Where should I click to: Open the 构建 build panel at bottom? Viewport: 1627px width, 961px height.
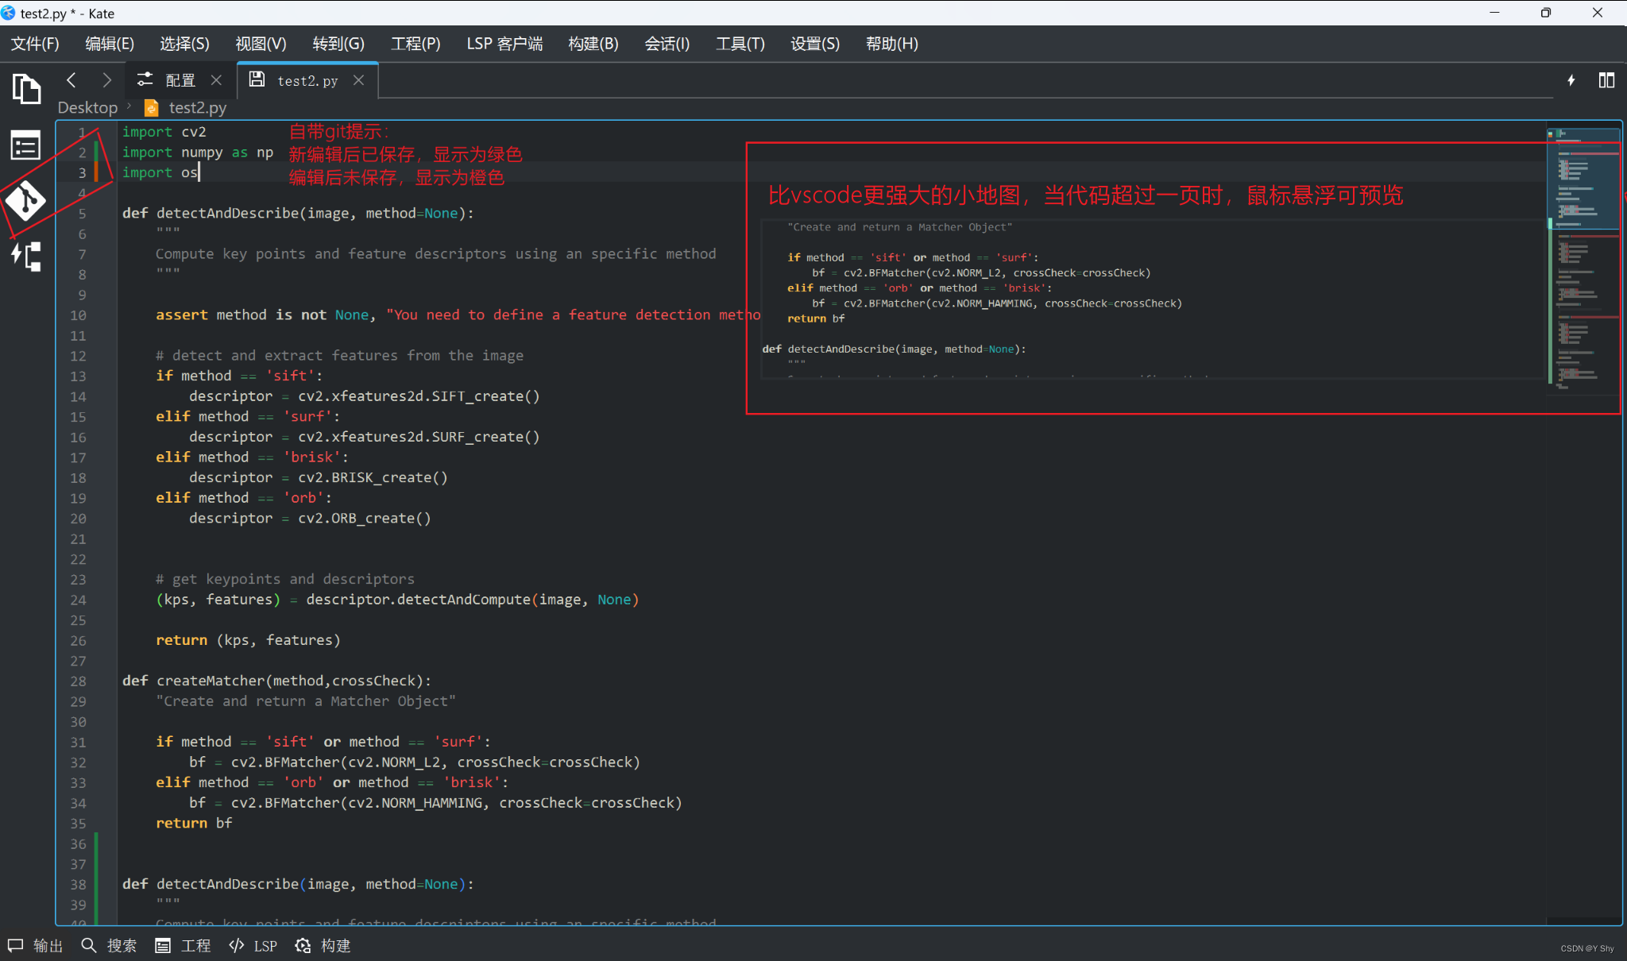point(323,945)
